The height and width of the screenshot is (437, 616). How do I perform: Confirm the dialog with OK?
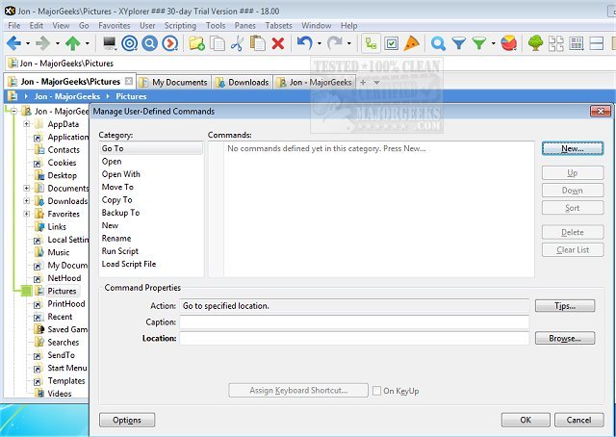click(x=526, y=420)
